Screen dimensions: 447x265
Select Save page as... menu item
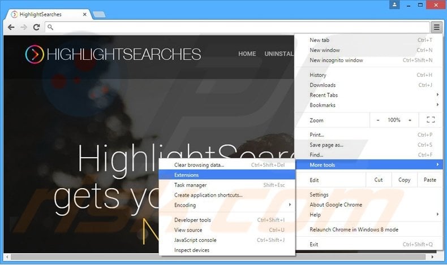369,145
